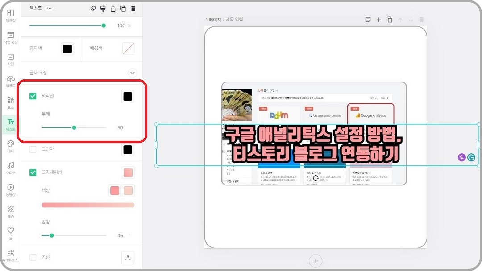Enable the 그림자 shadow checkbox
The width and height of the screenshot is (482, 271).
[32, 149]
